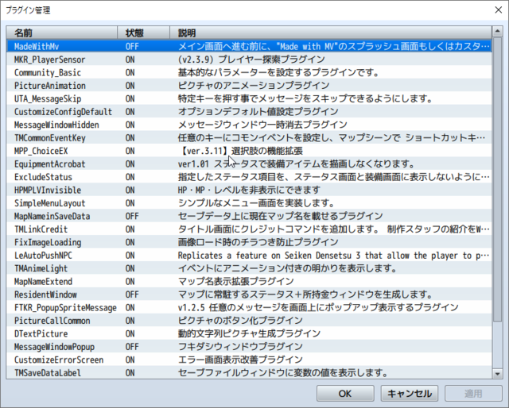
Task: Select the MapNameinSaveData plugin
Action: click(x=249, y=216)
